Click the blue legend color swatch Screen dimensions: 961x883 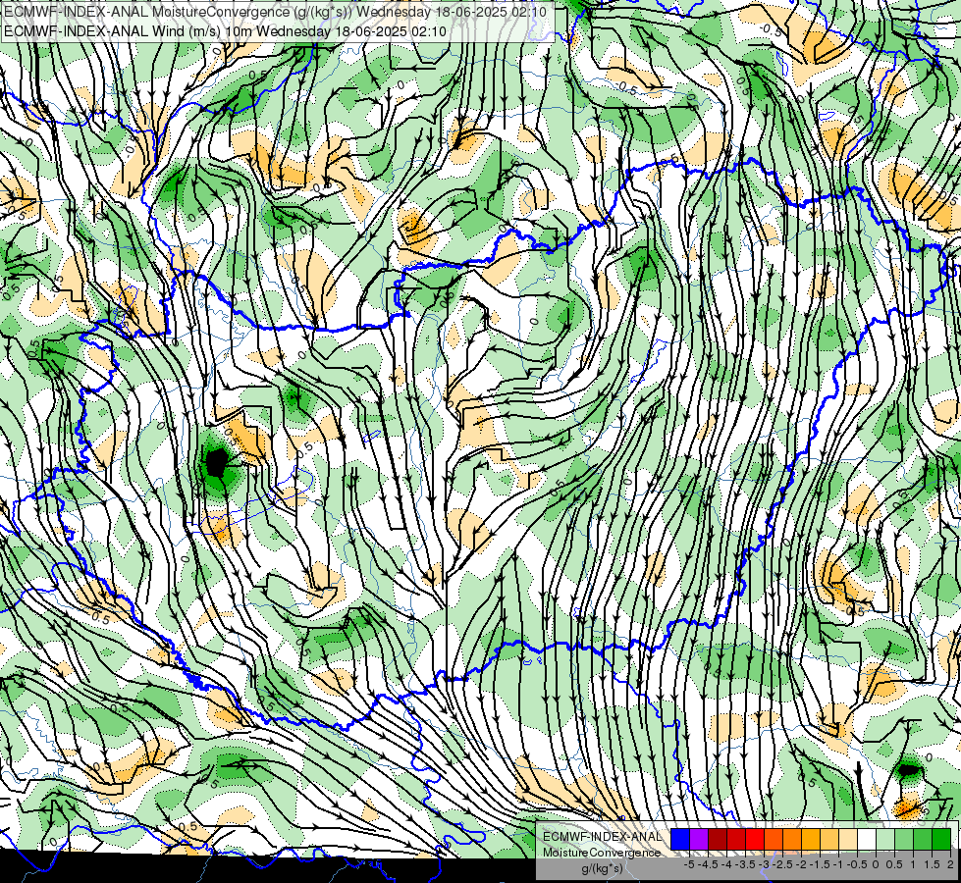pos(680,839)
